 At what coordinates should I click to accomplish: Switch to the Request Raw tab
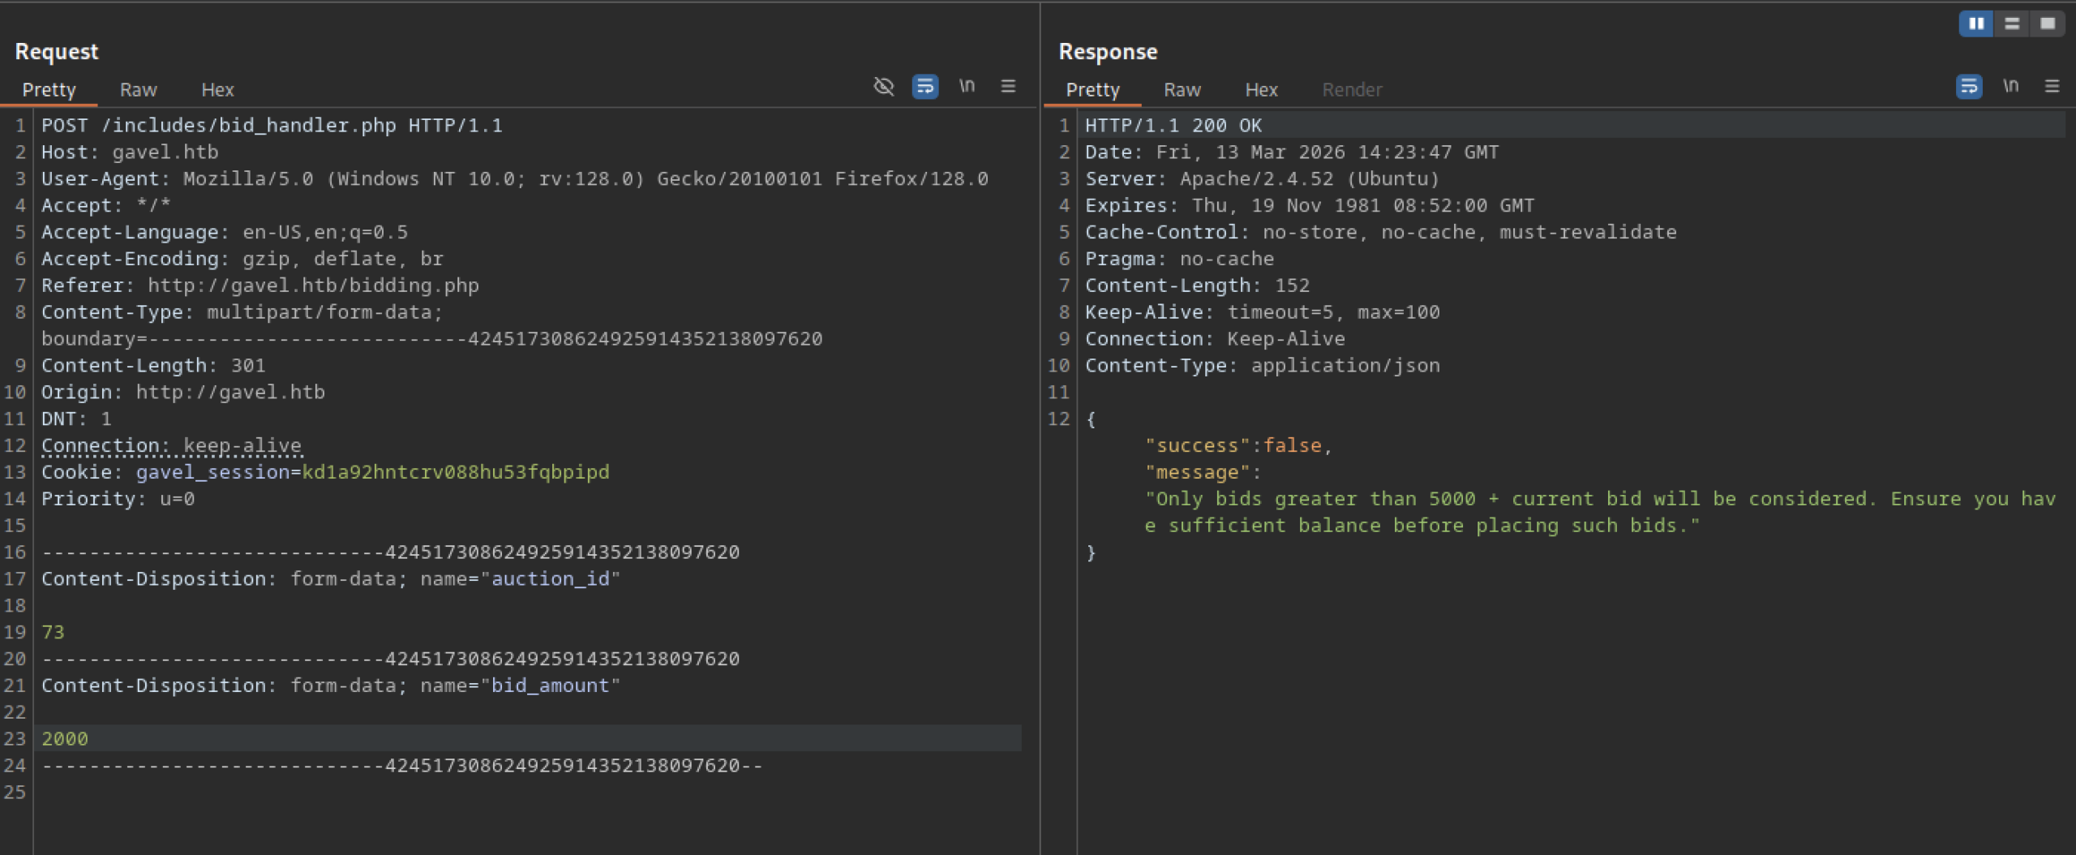point(138,90)
